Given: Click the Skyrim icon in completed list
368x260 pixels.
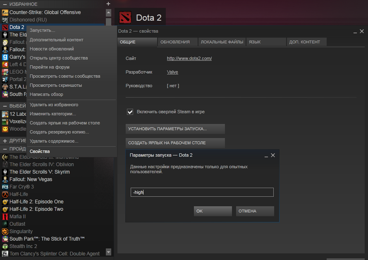Looking at the screenshot, I should click(5, 172).
